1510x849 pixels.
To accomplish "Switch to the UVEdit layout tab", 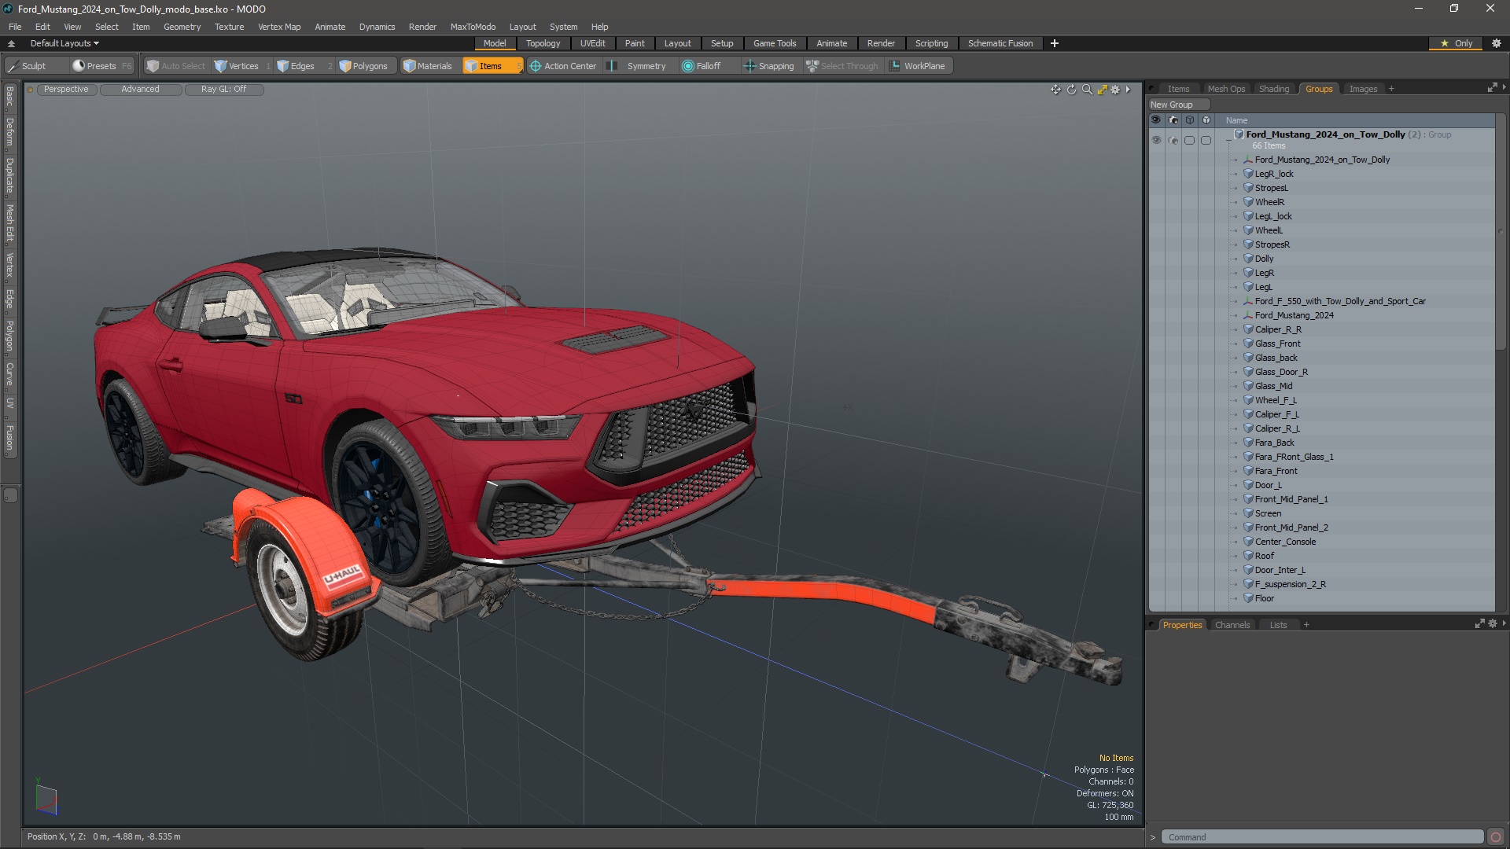I will 592,43.
